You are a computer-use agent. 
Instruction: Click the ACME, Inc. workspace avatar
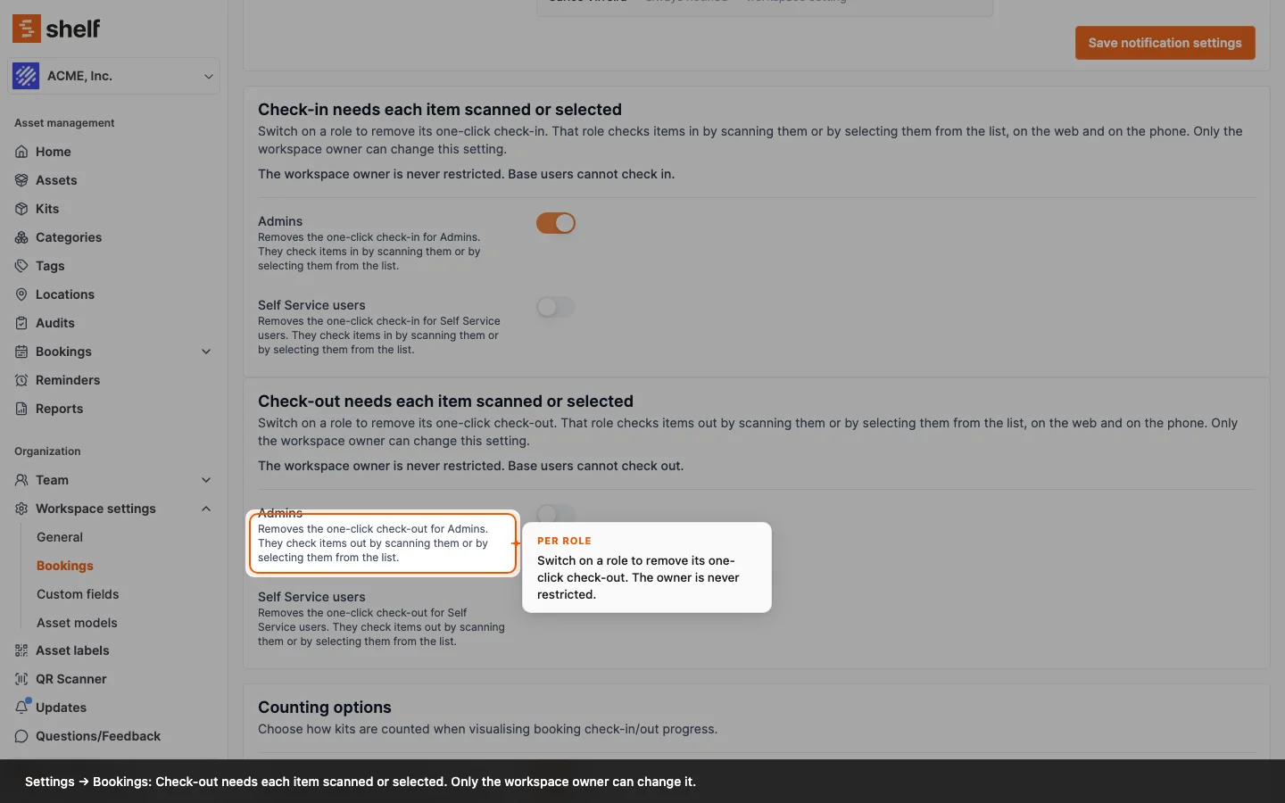[26, 76]
